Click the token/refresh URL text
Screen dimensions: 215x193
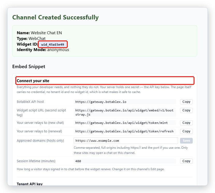tap(124, 131)
